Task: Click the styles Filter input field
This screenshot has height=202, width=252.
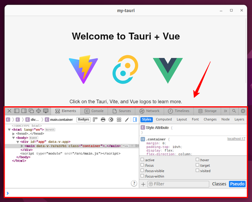Action: (180, 184)
